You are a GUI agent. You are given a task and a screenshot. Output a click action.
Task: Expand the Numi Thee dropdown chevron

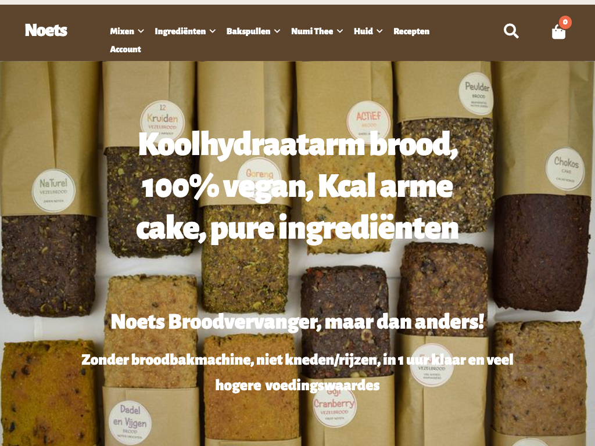pos(340,31)
